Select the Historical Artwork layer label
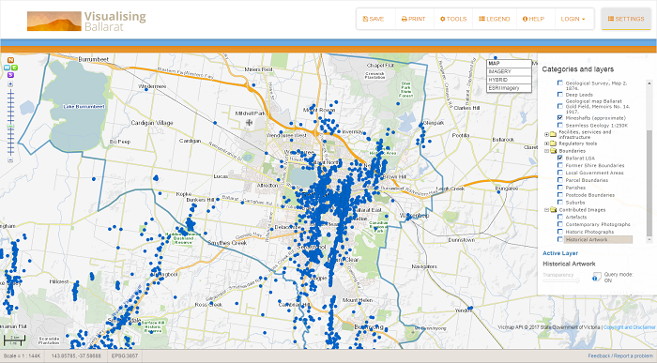657x363 pixels. pos(587,239)
